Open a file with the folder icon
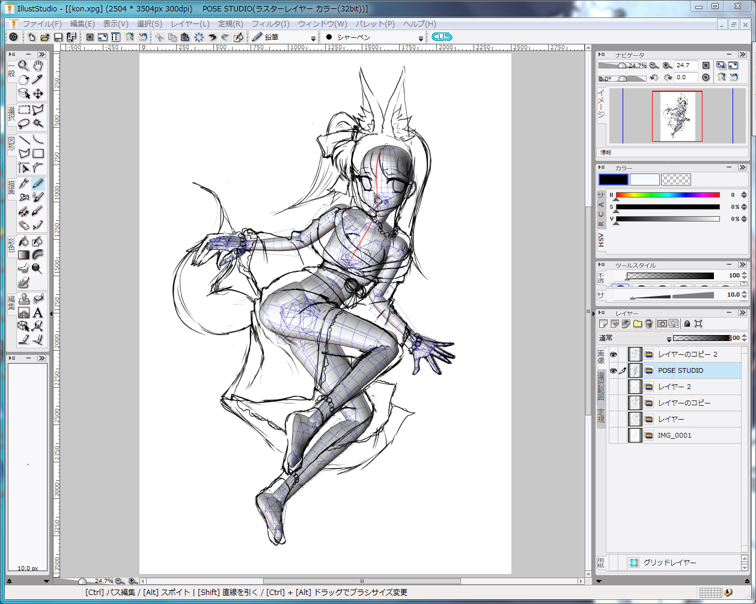Image resolution: width=756 pixels, height=604 pixels. (x=45, y=37)
